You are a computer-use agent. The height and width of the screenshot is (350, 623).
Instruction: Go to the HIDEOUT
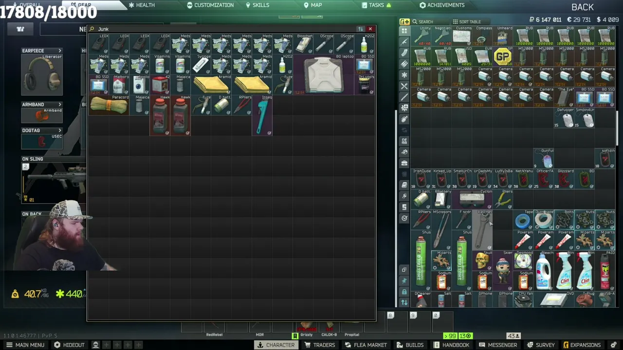(69, 345)
